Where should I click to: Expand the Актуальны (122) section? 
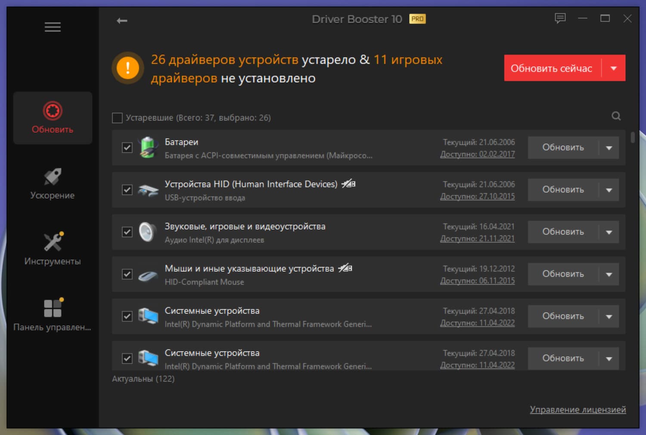pyautogui.click(x=143, y=379)
